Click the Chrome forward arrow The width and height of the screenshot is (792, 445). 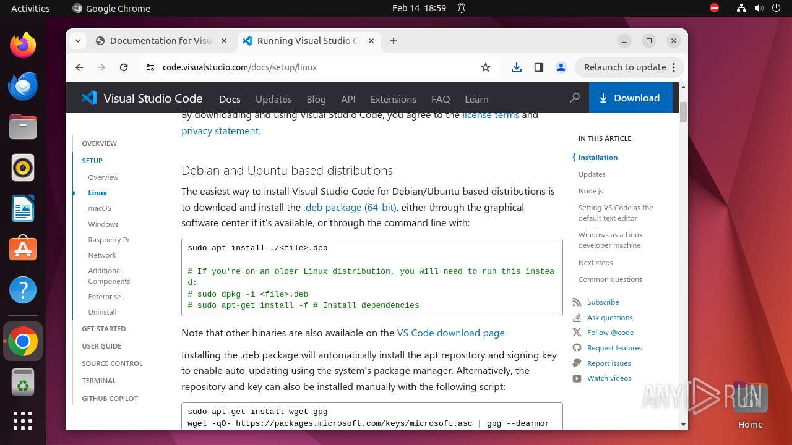point(101,67)
